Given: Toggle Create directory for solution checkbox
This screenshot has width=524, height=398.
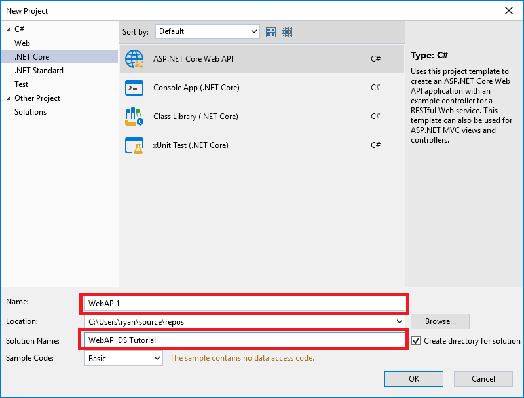Looking at the screenshot, I should coord(416,340).
